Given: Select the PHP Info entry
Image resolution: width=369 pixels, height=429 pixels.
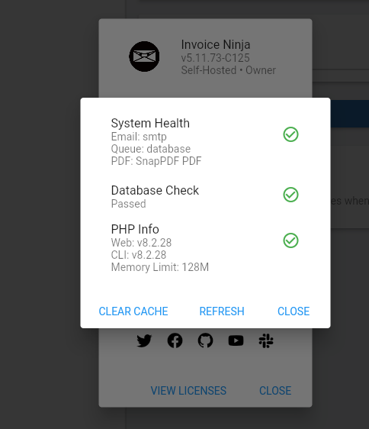Looking at the screenshot, I should [x=205, y=248].
